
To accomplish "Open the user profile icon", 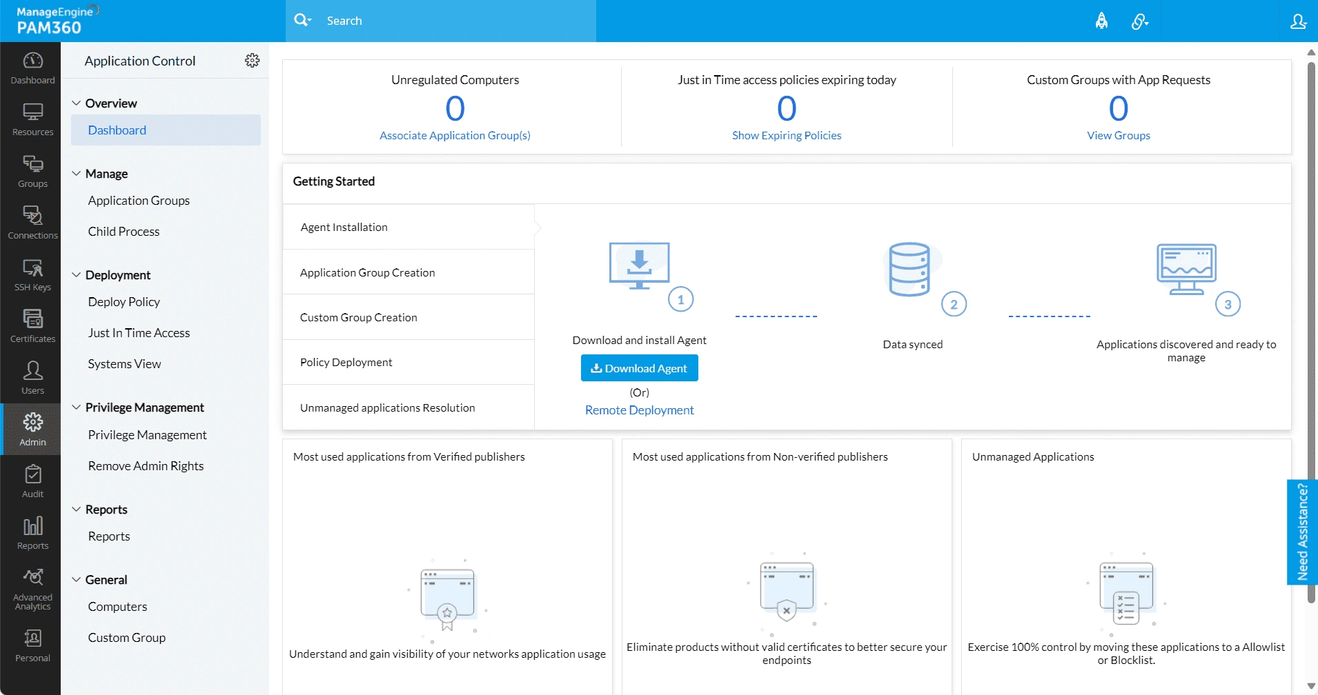I will [1298, 21].
